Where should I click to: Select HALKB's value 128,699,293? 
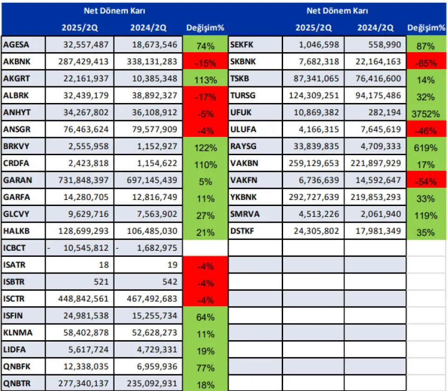83,231
